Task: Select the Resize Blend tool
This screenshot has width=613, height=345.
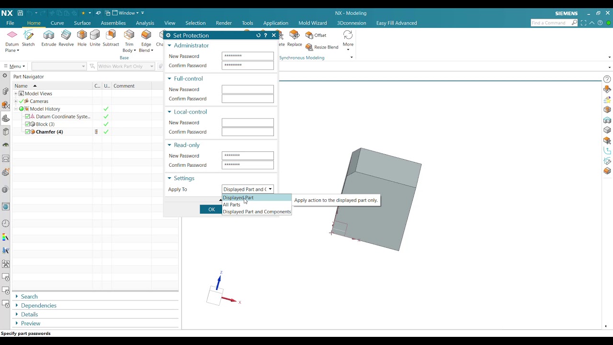Action: click(x=322, y=47)
